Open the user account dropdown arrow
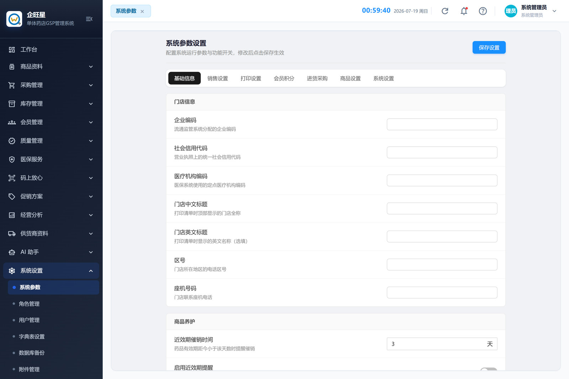The image size is (569, 379). pos(554,11)
